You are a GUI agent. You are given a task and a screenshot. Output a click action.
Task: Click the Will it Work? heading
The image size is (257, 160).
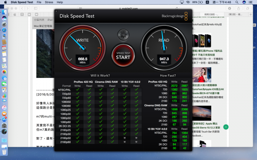100,75
